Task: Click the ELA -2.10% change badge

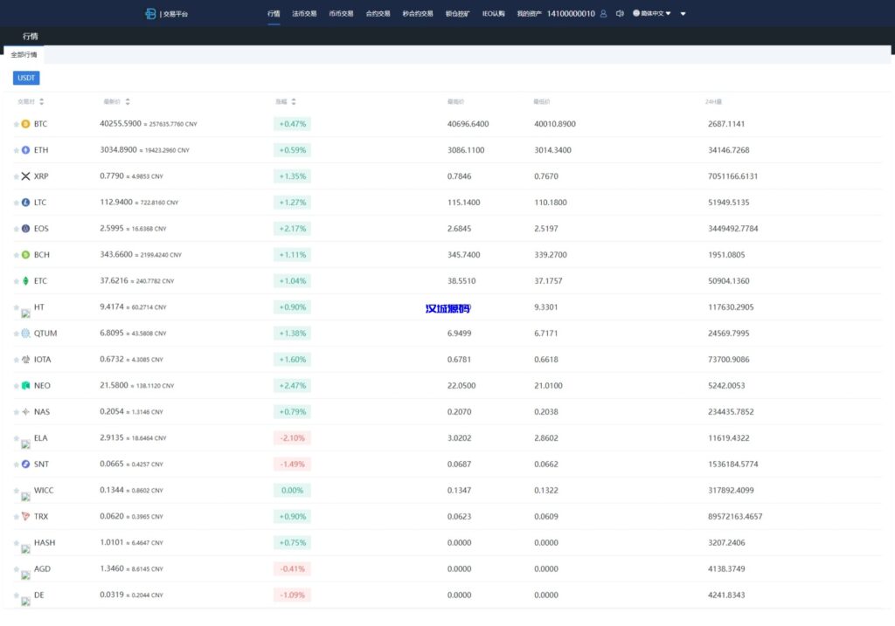Action: click(292, 438)
